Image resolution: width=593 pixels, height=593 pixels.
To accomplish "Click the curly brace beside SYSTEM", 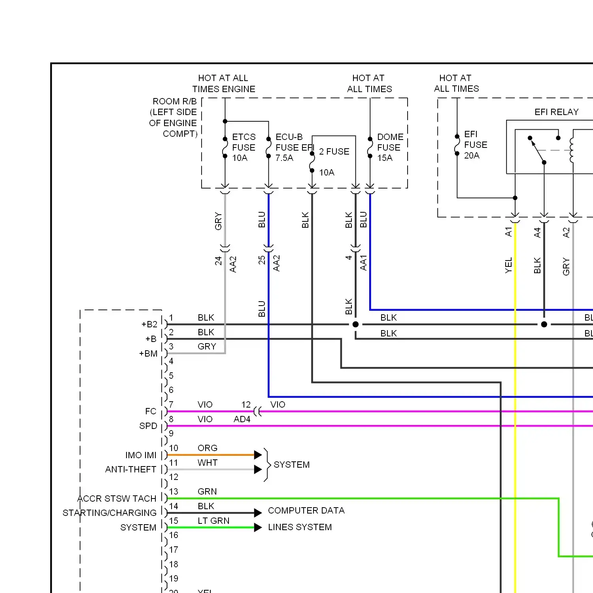I will point(266,465).
